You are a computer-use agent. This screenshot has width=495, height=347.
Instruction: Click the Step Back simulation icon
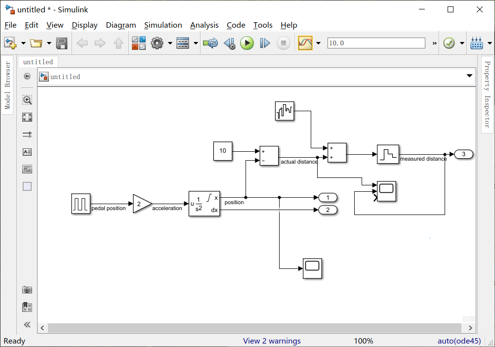(x=229, y=43)
